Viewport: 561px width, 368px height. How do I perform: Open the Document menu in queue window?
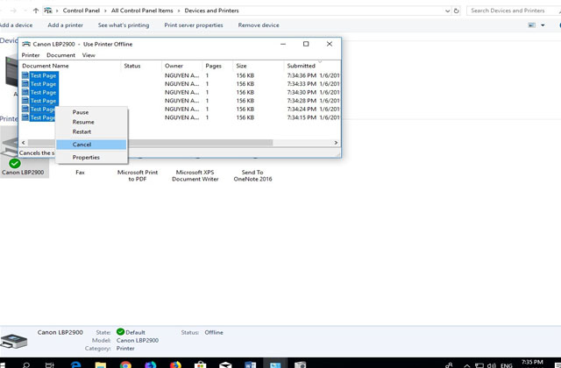tap(60, 55)
